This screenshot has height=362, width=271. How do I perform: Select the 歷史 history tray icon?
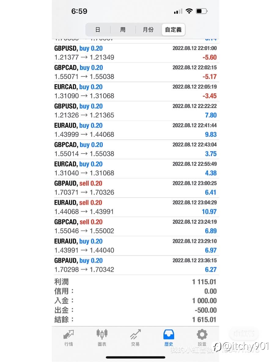point(169,334)
